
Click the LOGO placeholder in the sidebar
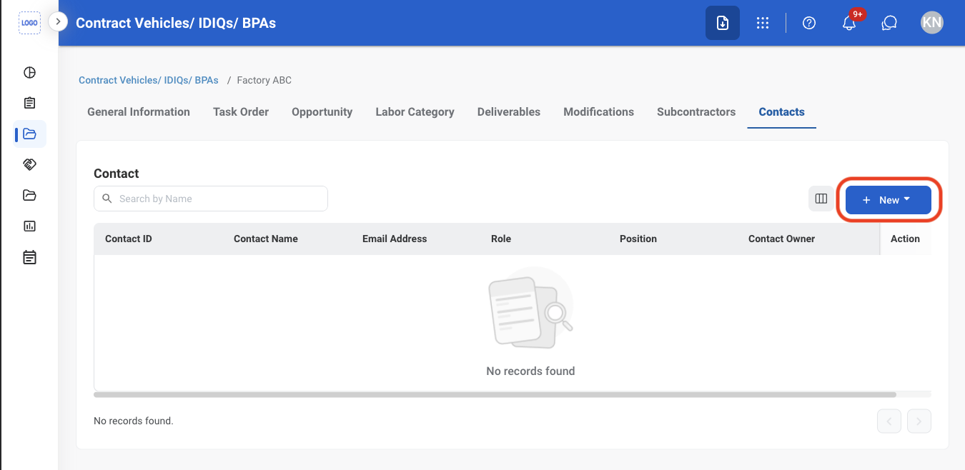(29, 22)
